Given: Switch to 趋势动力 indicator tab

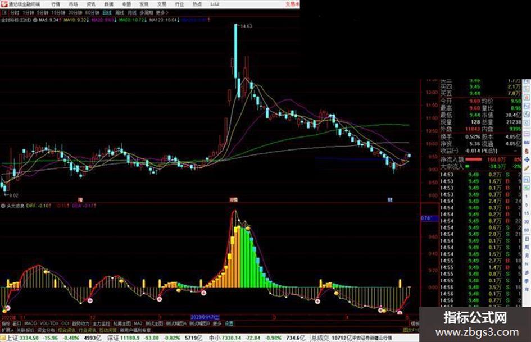Looking at the screenshot, I should click(x=80, y=323).
